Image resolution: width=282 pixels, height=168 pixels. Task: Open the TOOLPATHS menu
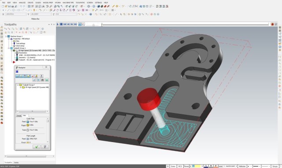point(80,3)
